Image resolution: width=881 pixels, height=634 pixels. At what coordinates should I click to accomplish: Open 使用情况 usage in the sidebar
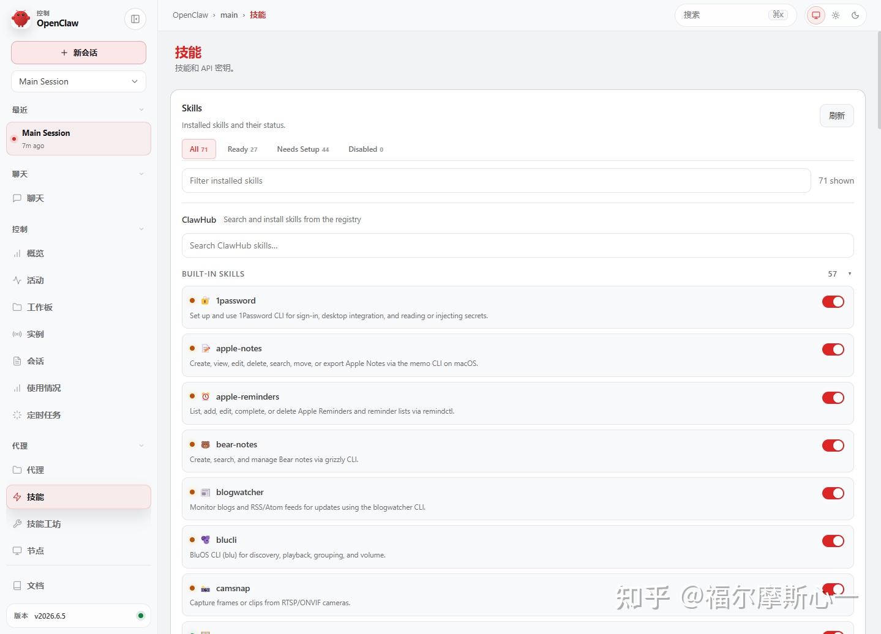[x=78, y=388]
